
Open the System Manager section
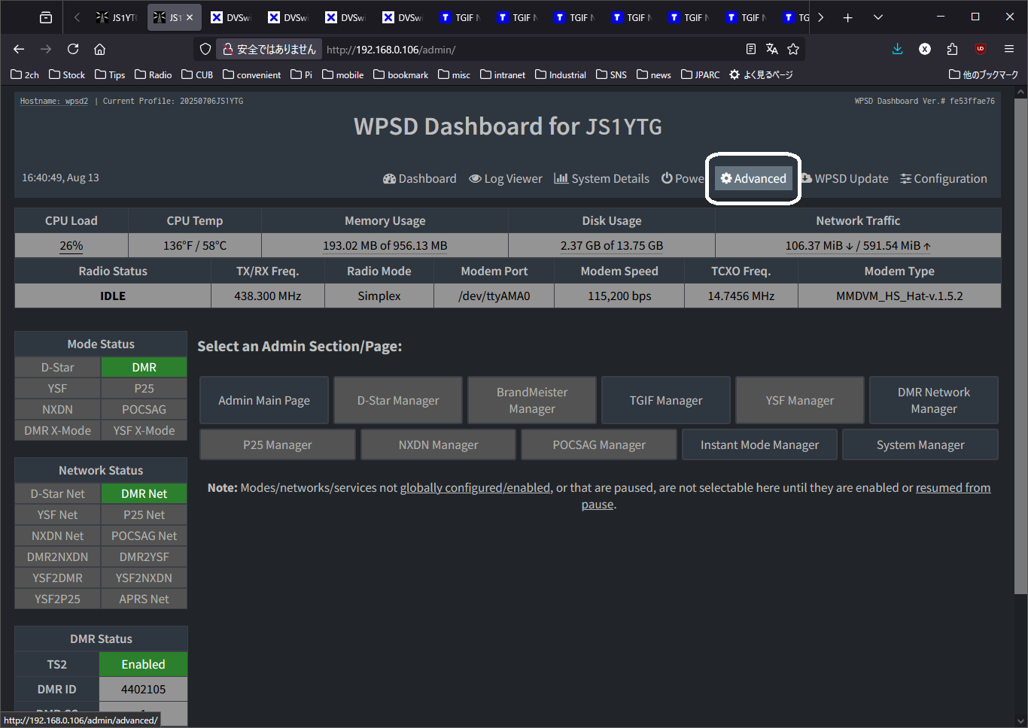pos(920,444)
